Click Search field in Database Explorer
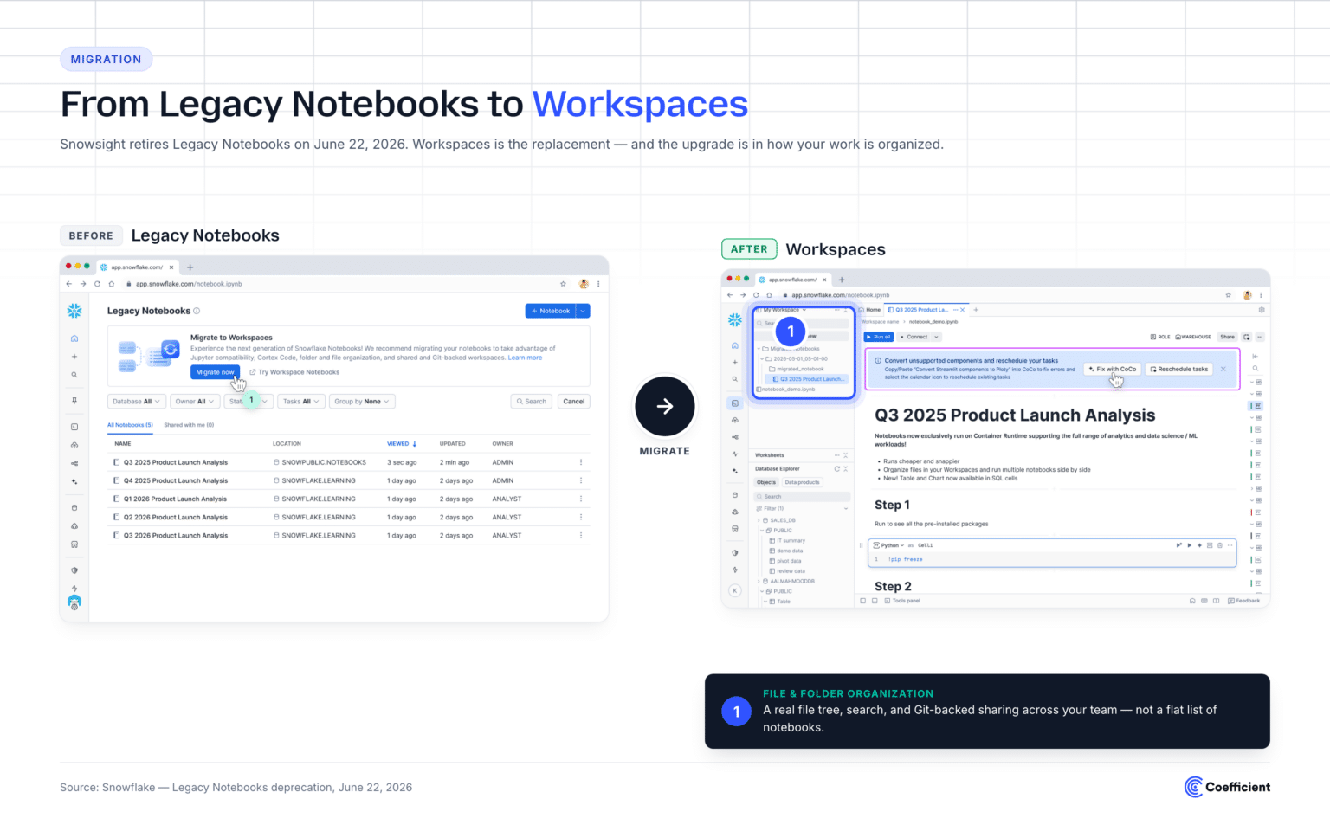This screenshot has width=1330, height=831. tap(802, 497)
